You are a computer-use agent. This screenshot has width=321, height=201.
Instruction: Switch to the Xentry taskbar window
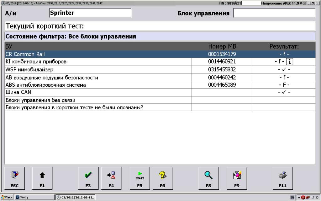34,197
